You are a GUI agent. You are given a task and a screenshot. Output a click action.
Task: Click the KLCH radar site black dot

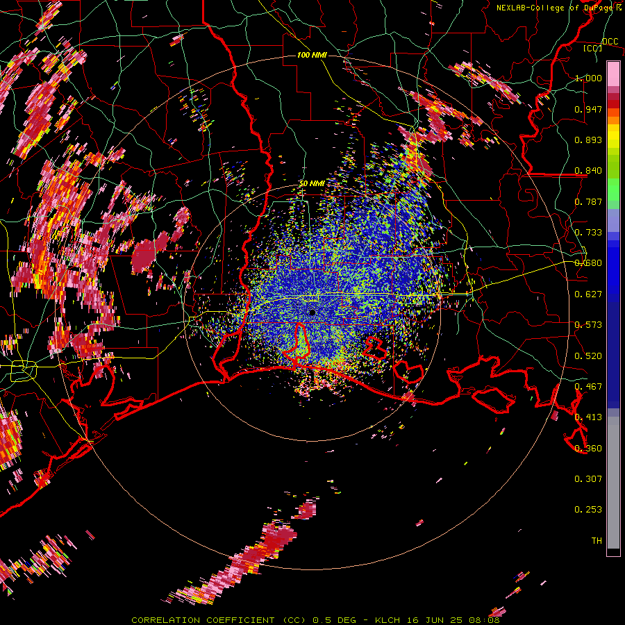(x=312, y=312)
